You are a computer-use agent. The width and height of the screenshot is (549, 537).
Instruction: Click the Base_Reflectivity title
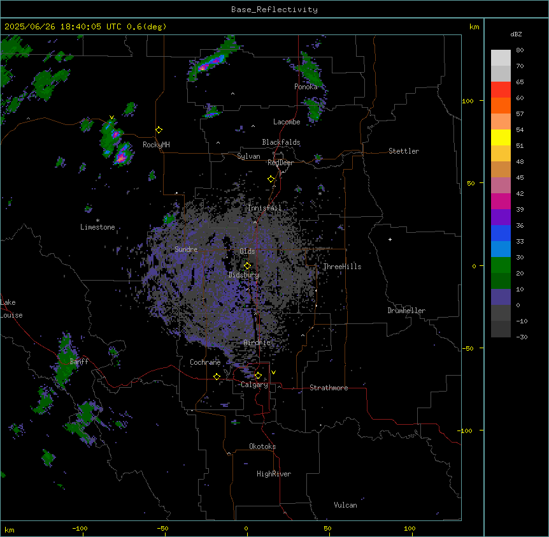(x=274, y=10)
